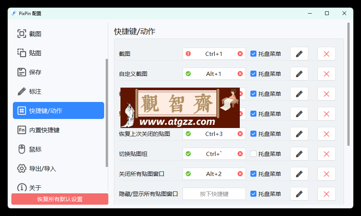Toggle 托盘菜单 for 恢复上次关闭的贴图

point(253,134)
